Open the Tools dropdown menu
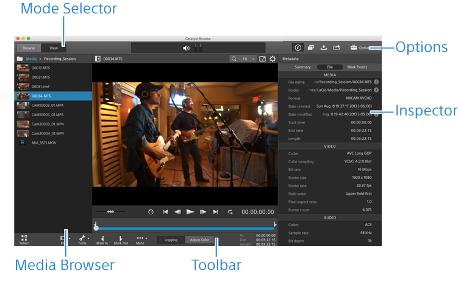 click(x=83, y=239)
